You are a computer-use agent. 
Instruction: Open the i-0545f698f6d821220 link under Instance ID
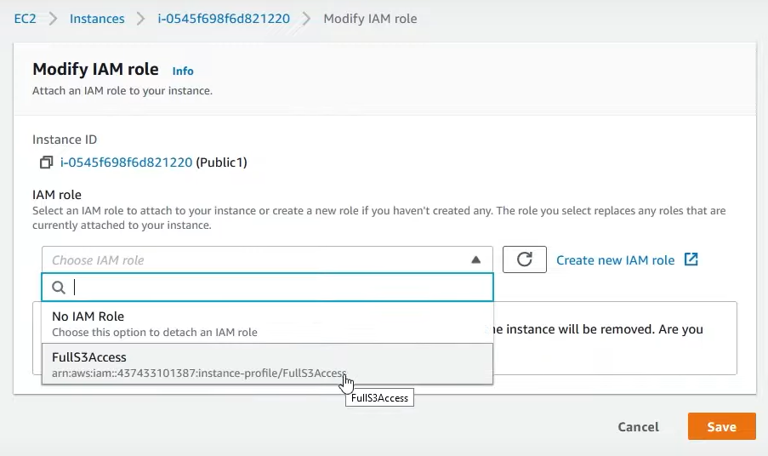tap(127, 162)
